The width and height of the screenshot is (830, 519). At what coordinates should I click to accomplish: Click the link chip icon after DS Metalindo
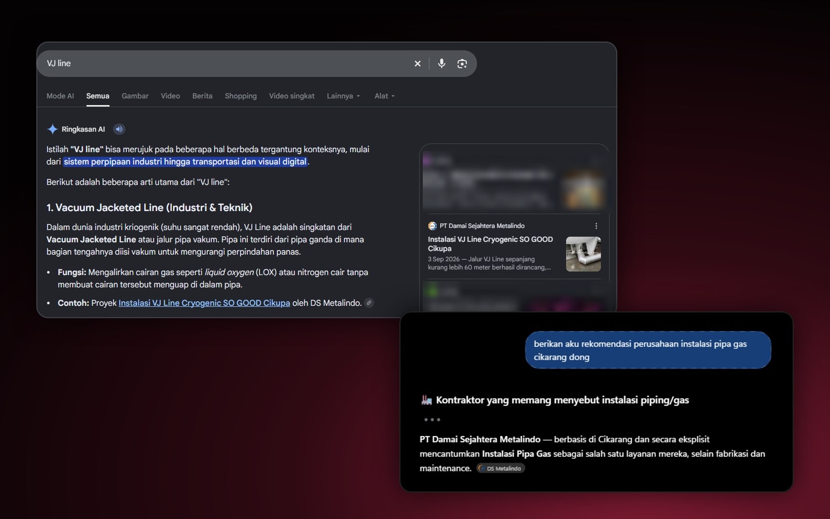pos(369,303)
